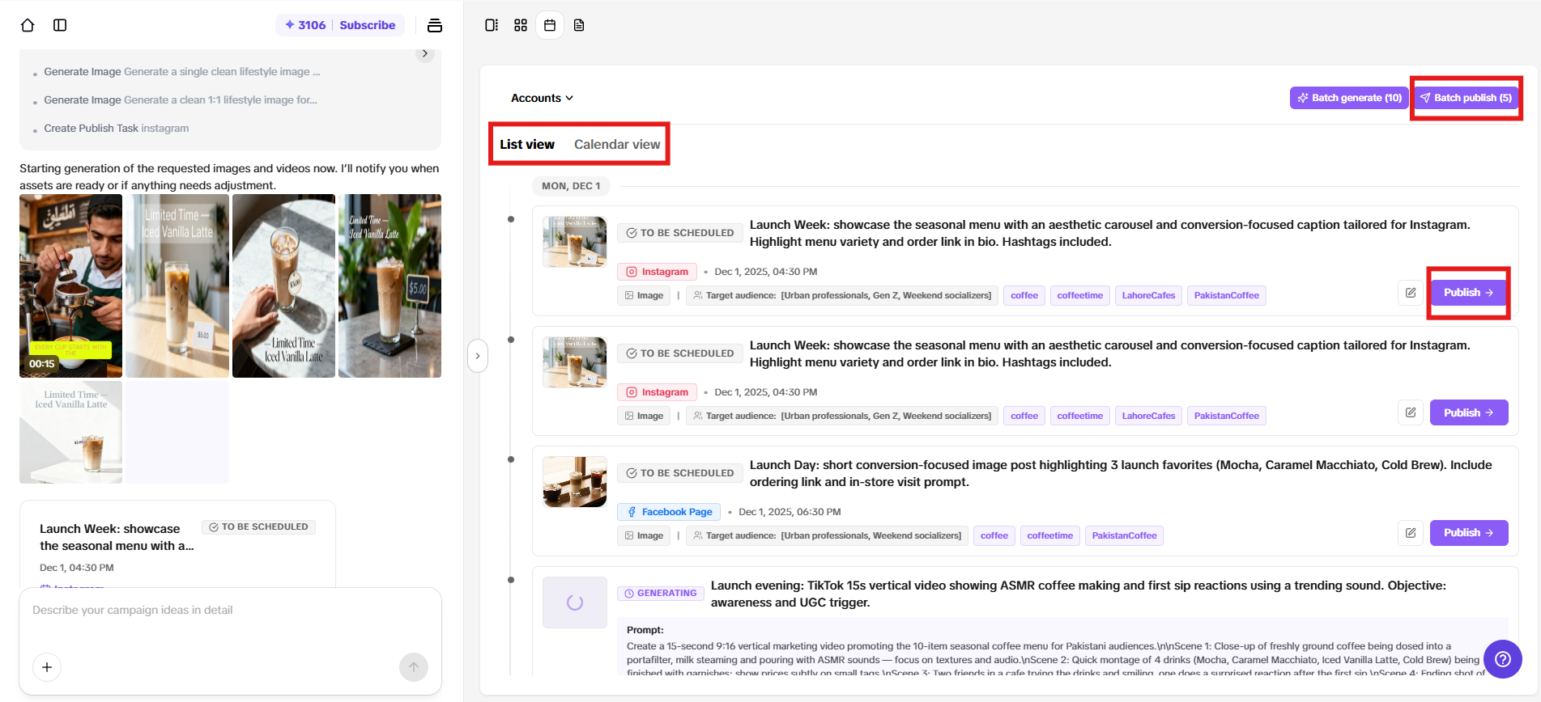The height and width of the screenshot is (702, 1541).
Task: Expand the Accounts dropdown
Action: (542, 98)
